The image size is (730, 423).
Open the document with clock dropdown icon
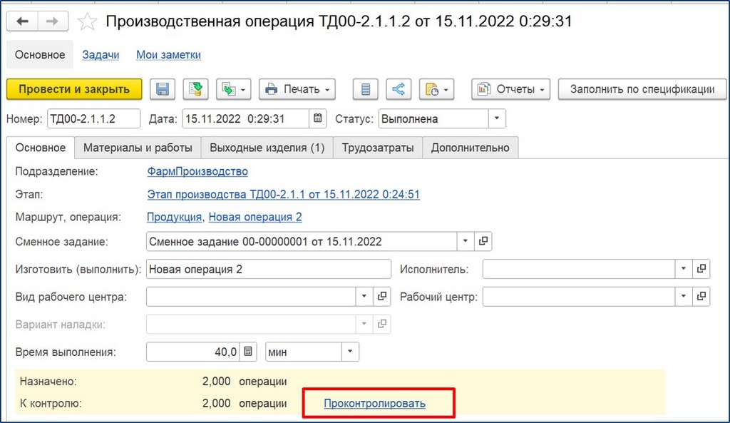coord(437,89)
